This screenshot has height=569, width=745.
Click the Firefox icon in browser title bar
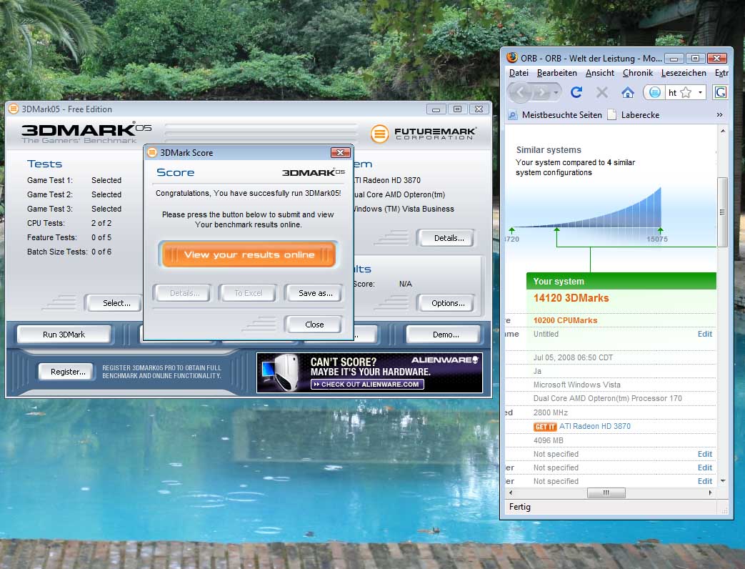(512, 58)
